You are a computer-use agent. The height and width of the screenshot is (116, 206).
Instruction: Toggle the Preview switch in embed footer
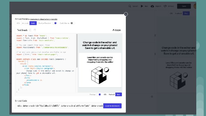point(99,95)
